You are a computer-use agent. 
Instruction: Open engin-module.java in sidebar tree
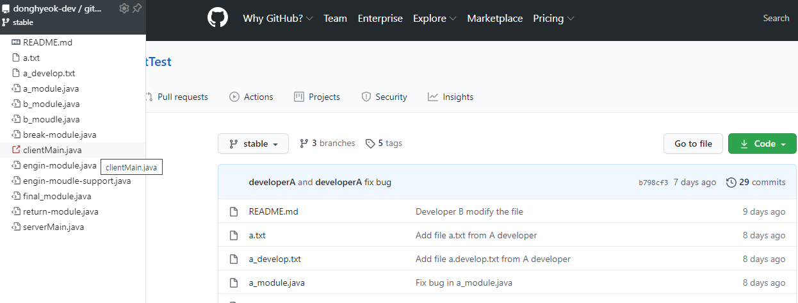60,165
